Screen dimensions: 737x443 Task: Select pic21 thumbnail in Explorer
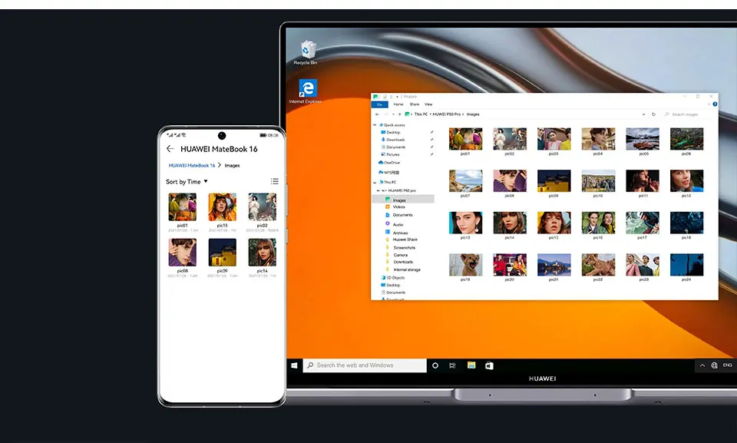tap(554, 264)
